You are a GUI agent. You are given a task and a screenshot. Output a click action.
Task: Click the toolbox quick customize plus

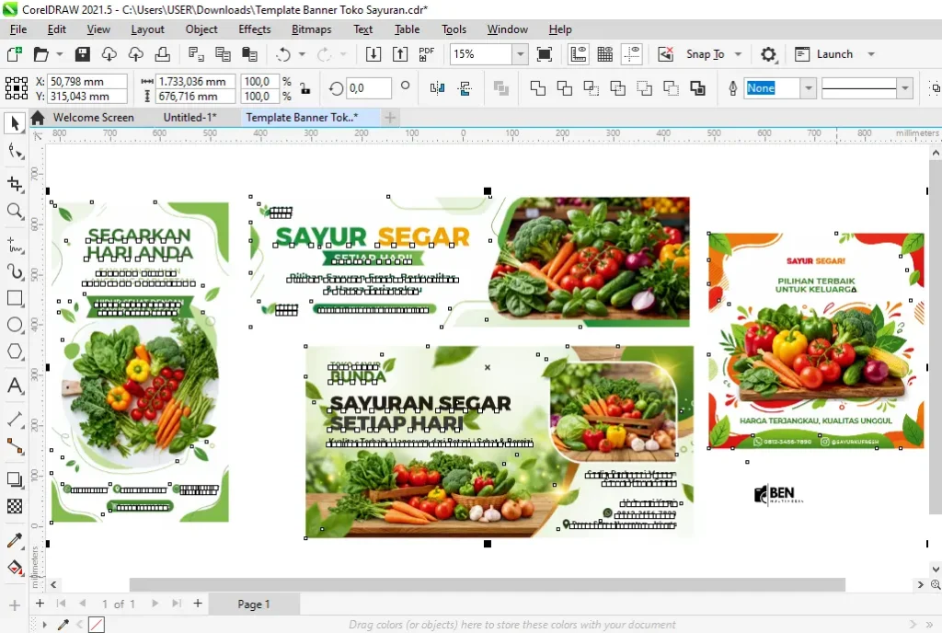15,605
